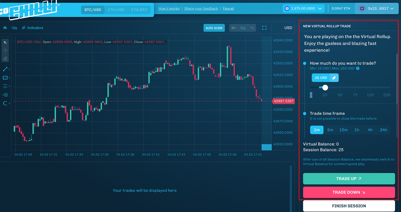The width and height of the screenshot is (401, 212).
Task: Switch to the ETH/USD trading pair
Action: tap(116, 10)
